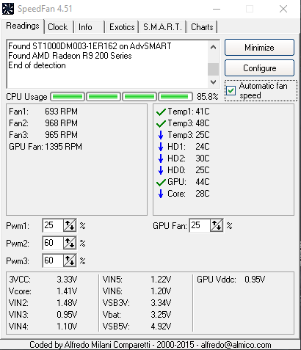Screen dimensions: 301x350
Task: Click the 3VCC 3.33V reading
Action: (43, 280)
